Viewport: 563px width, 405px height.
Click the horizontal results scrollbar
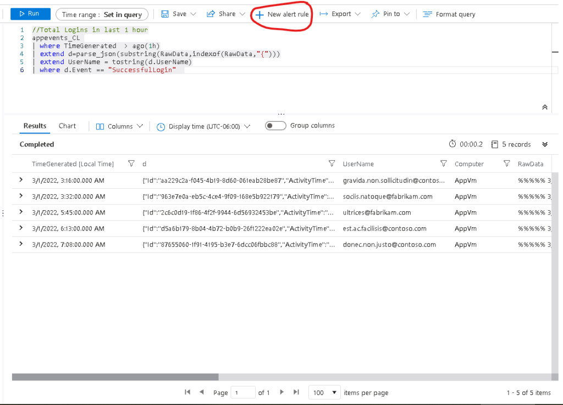[x=115, y=377]
